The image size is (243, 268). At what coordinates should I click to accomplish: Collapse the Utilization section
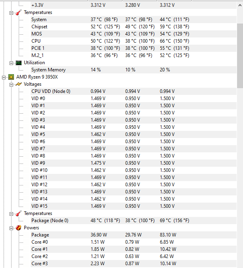(x=11, y=63)
